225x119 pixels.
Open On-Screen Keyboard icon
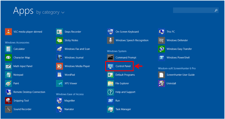(111, 32)
